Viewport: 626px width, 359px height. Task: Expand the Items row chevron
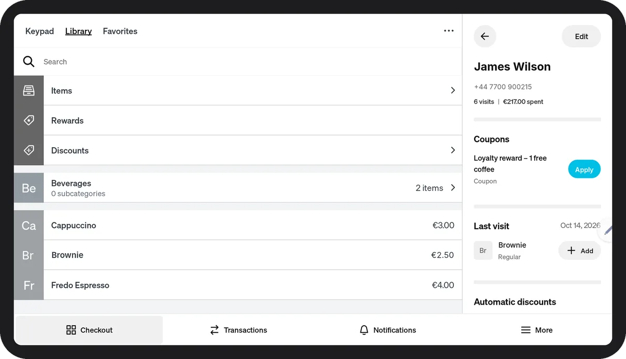453,90
